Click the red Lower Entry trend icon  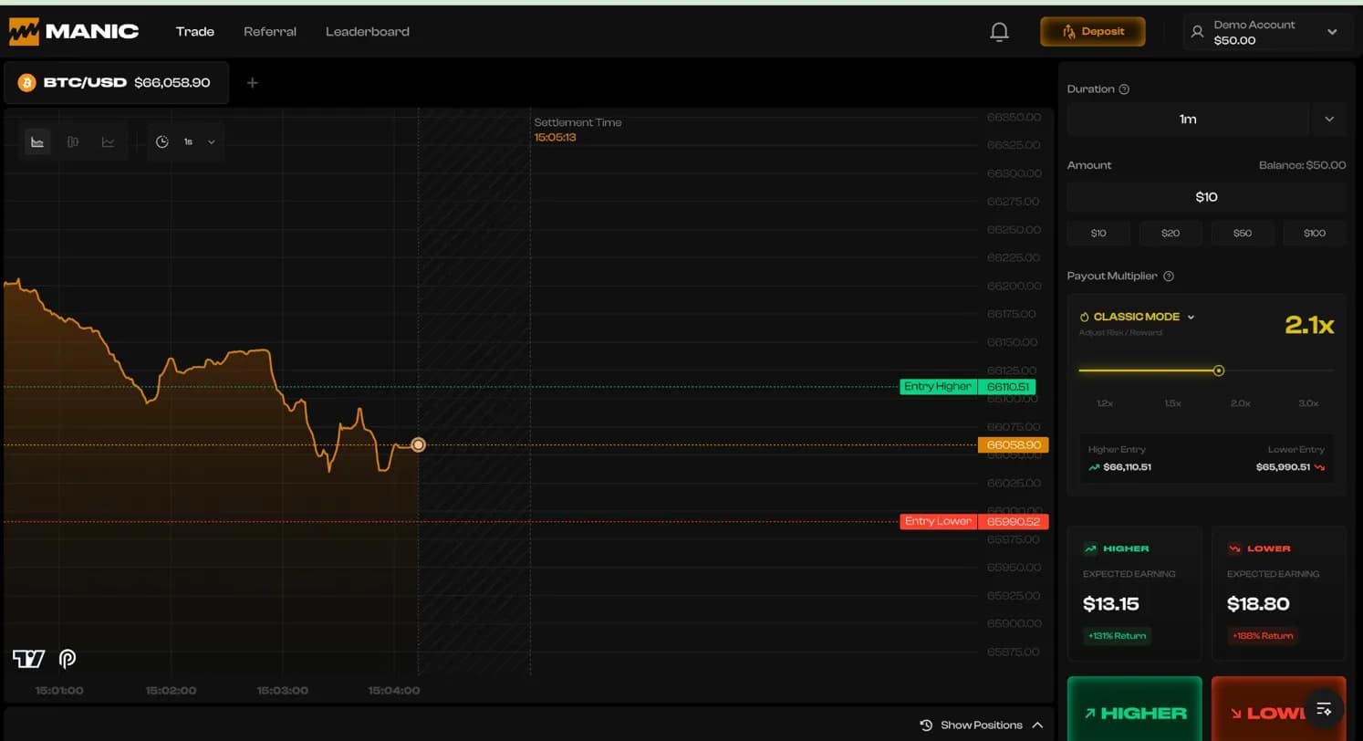[1319, 467]
